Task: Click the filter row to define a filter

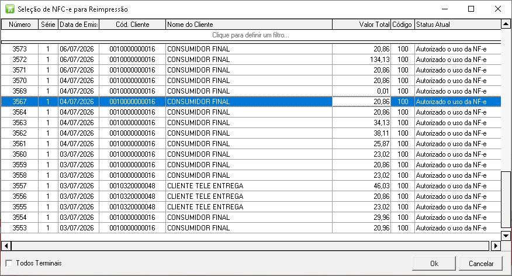Action: pos(251,35)
